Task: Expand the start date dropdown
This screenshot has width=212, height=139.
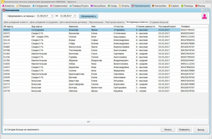Action: coord(52,16)
